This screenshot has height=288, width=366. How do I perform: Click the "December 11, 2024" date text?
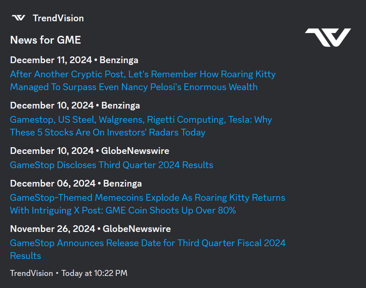[51, 60]
